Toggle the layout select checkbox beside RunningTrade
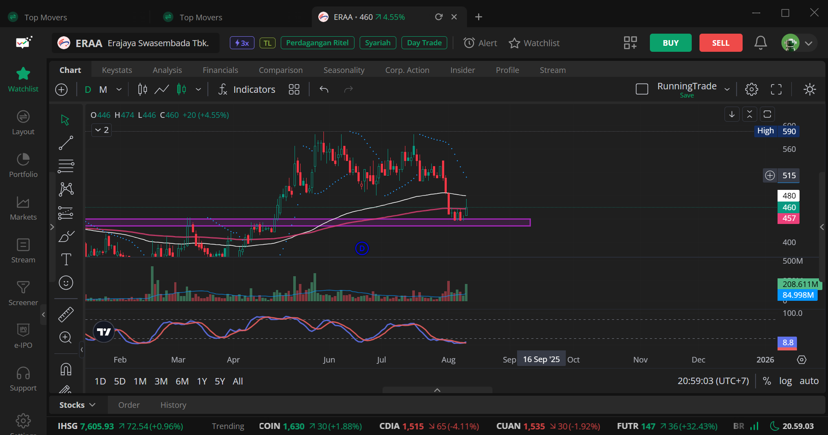828x435 pixels. pyautogui.click(x=642, y=89)
